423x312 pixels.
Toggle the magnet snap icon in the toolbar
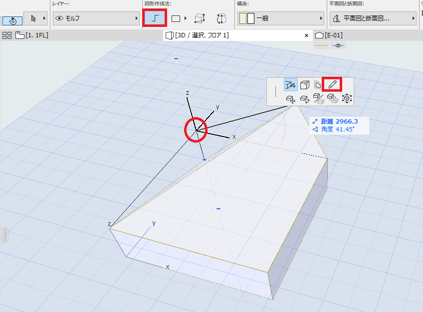(x=12, y=20)
